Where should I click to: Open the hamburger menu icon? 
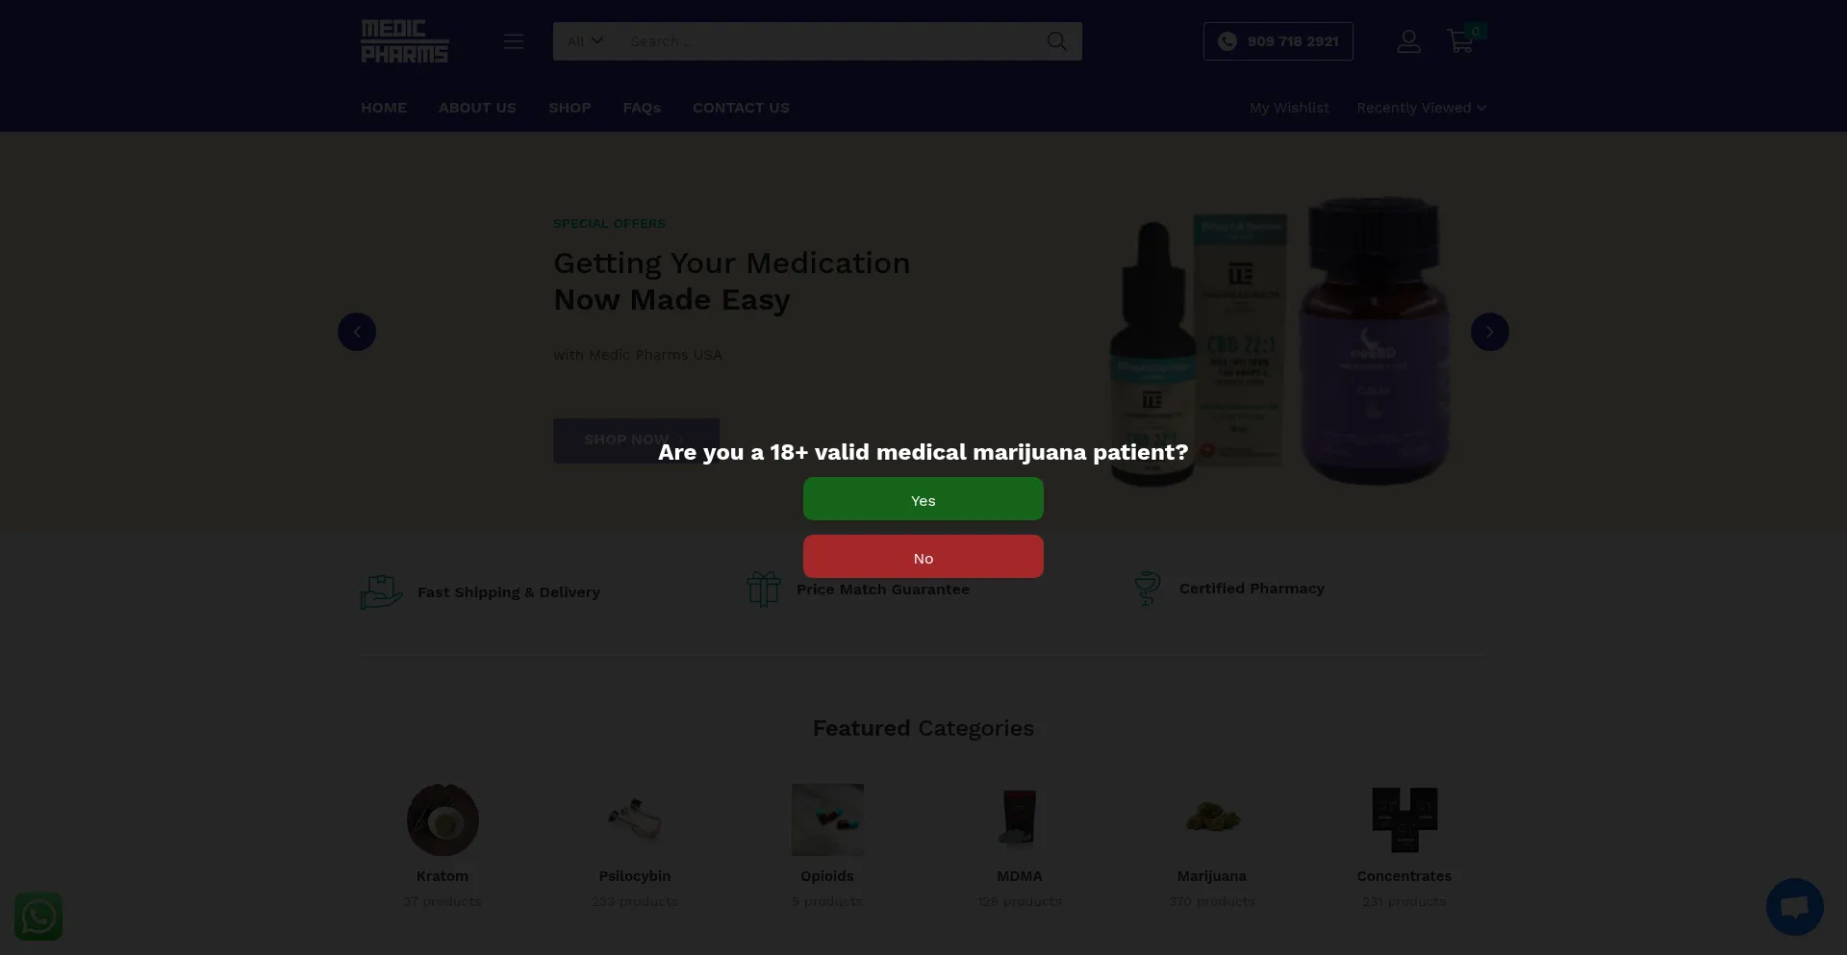click(514, 41)
